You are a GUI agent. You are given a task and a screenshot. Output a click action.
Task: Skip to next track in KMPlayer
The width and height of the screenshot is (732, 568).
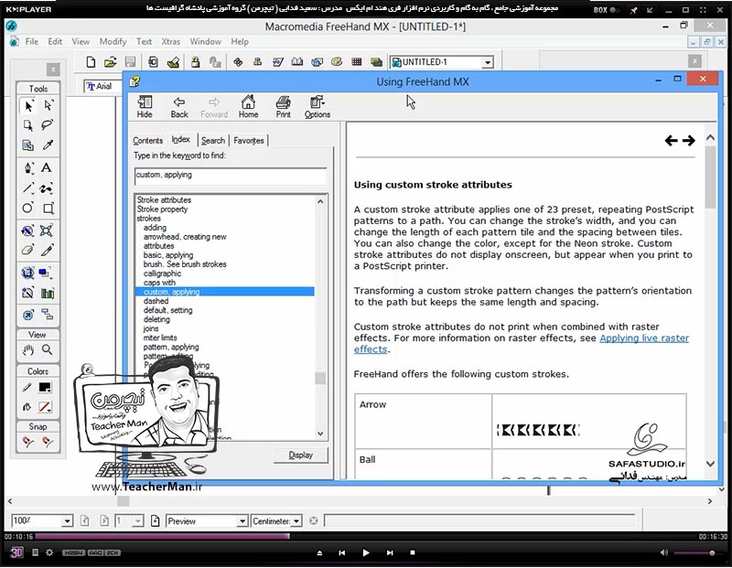pos(390,552)
